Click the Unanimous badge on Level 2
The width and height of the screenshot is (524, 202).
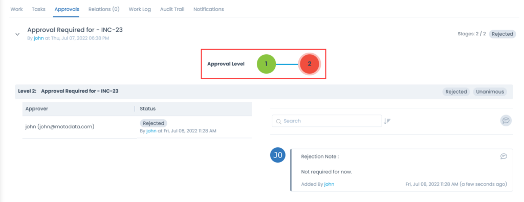point(490,92)
